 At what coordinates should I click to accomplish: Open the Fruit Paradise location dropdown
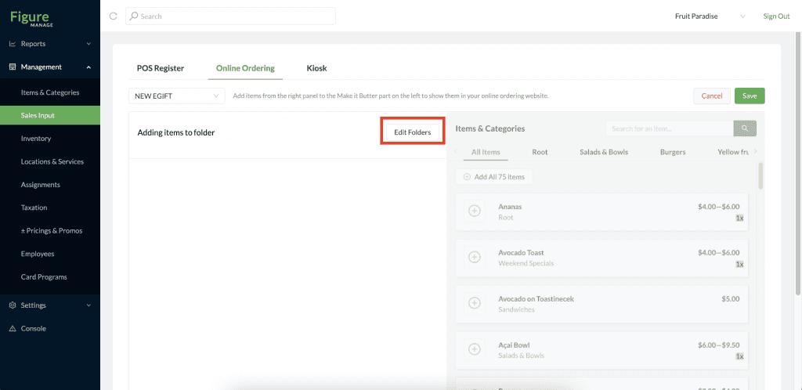710,16
